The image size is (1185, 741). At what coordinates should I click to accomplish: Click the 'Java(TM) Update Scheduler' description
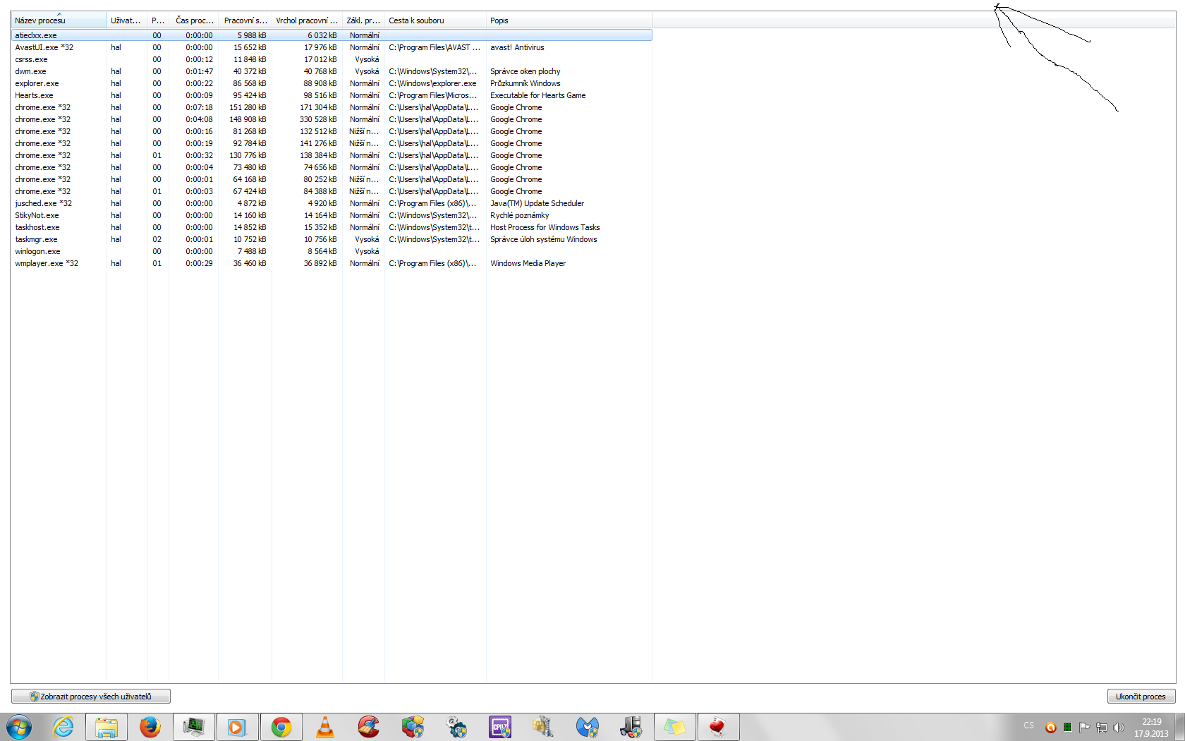pos(537,203)
